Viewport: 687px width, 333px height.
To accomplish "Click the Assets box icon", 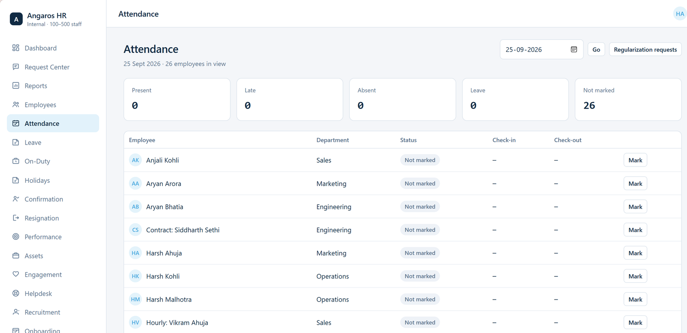I will point(16,255).
